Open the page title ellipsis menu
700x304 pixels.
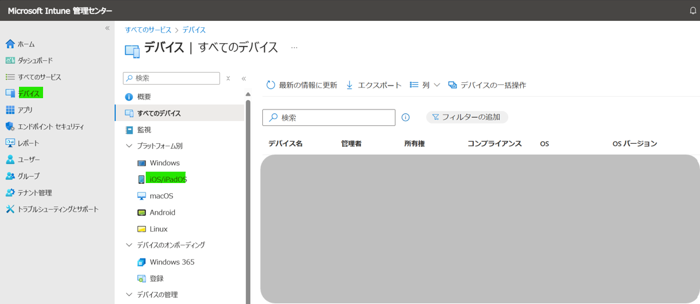pyautogui.click(x=294, y=47)
